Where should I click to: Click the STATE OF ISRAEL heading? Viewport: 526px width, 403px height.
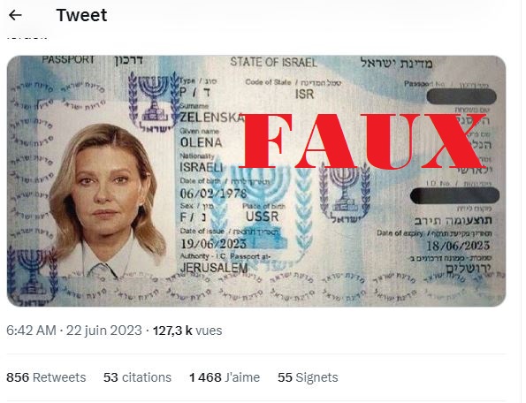click(x=273, y=62)
